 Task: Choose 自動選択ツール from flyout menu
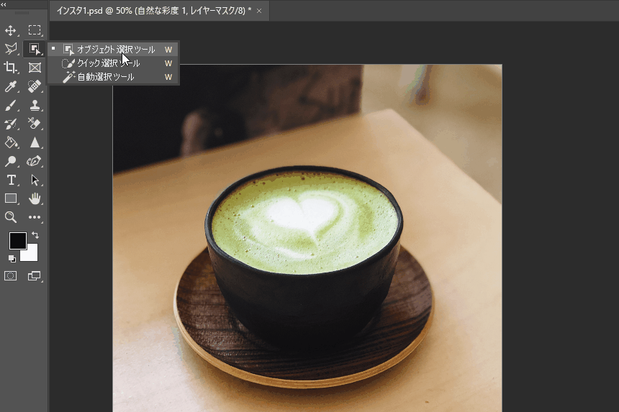113,77
